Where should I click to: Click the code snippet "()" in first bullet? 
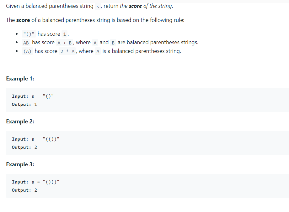pyautogui.click(x=29, y=34)
